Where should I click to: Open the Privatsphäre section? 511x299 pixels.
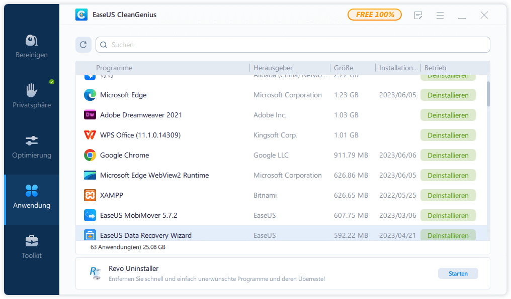pyautogui.click(x=32, y=96)
